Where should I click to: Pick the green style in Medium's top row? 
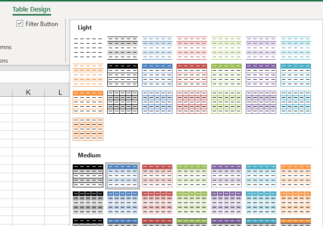(x=192, y=175)
